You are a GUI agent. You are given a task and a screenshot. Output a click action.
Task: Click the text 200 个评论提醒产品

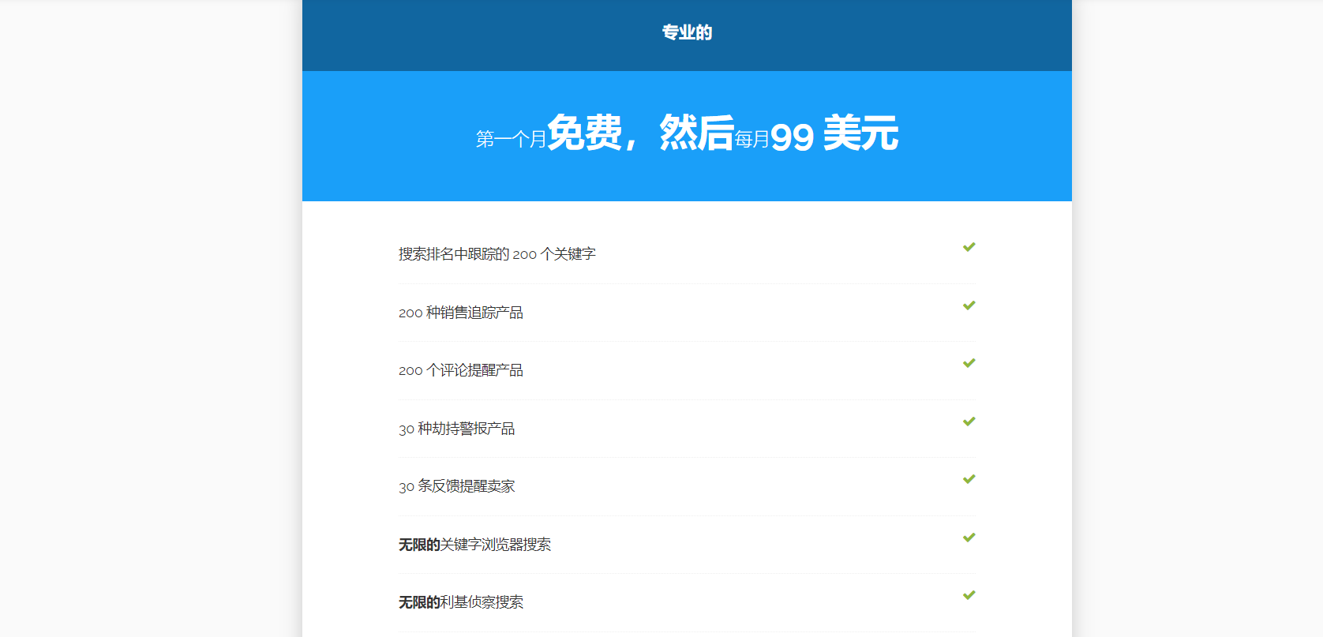point(461,370)
